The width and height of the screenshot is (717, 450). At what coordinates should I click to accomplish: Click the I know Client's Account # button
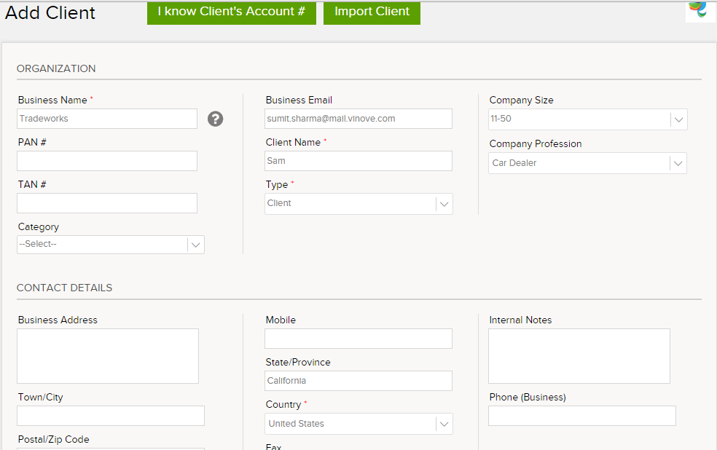(232, 12)
